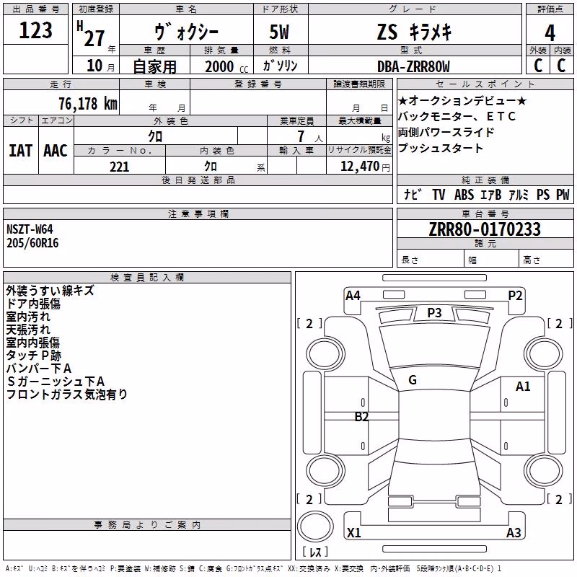Click the PS equipment label
This screenshot has width=577, height=577.
click(x=543, y=195)
